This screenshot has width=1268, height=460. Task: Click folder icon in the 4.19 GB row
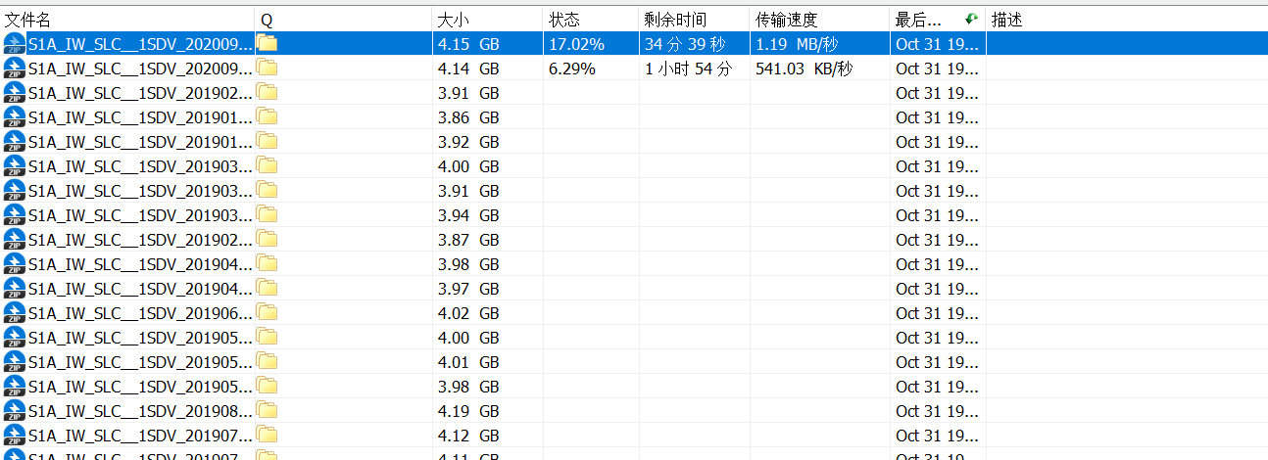tap(268, 410)
